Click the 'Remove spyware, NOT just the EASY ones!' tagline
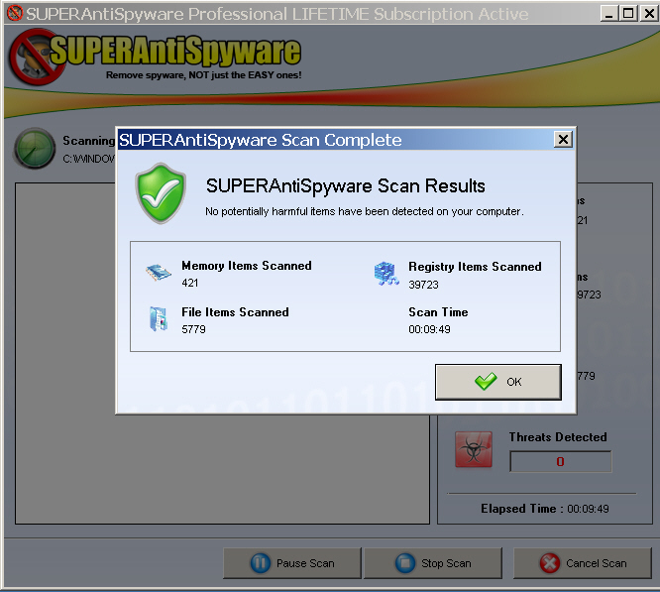Screen dimensions: 660x592 pyautogui.click(x=204, y=75)
